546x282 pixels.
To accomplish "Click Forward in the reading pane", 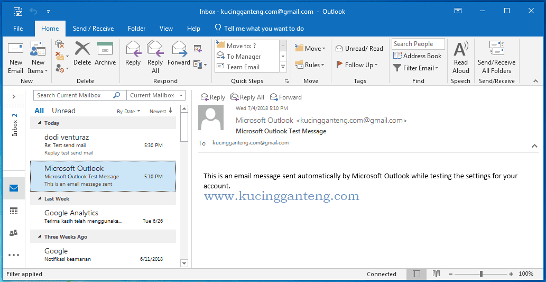I will click(286, 97).
